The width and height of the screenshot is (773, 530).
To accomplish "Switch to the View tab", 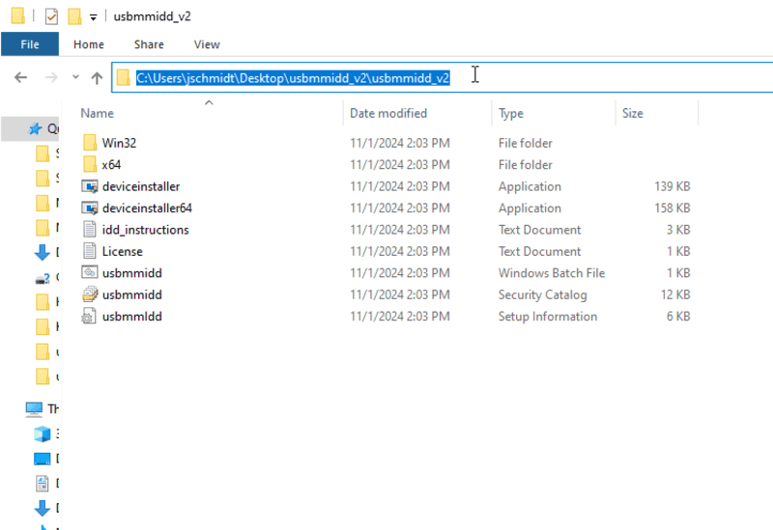I will pos(207,44).
